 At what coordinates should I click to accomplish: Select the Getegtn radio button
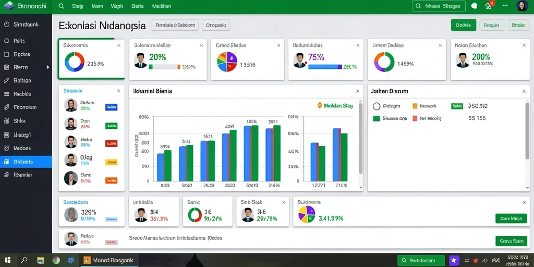point(377,106)
